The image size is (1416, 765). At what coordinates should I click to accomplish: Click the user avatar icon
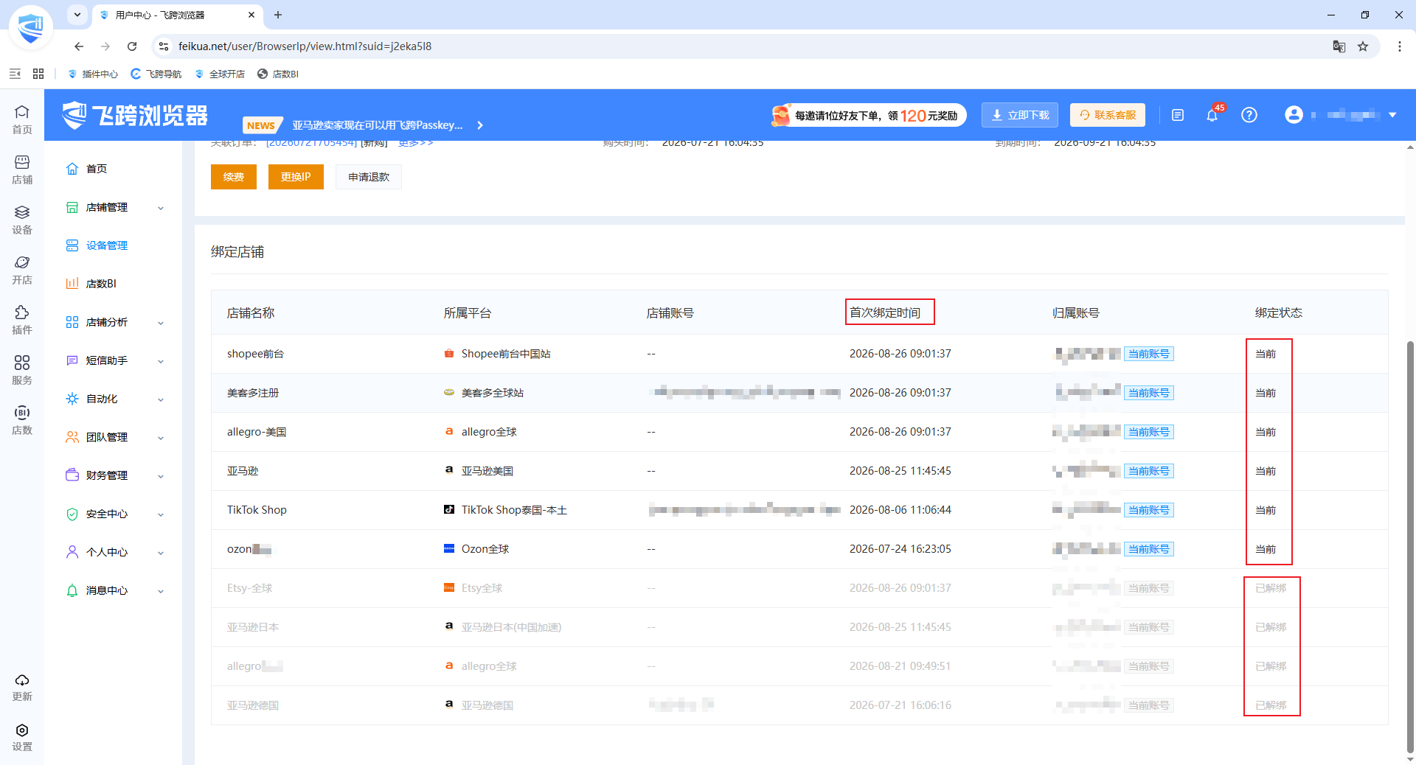coord(1294,115)
